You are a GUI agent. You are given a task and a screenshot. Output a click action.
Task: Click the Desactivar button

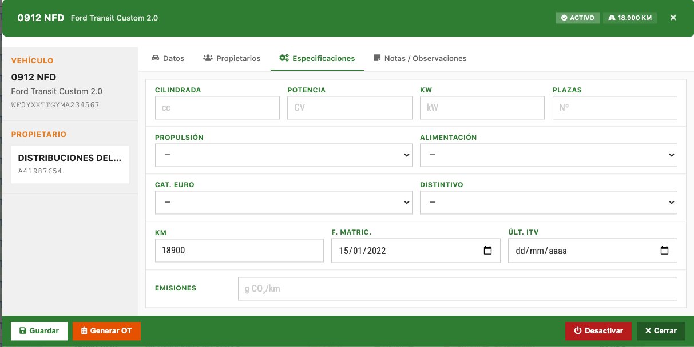click(598, 331)
